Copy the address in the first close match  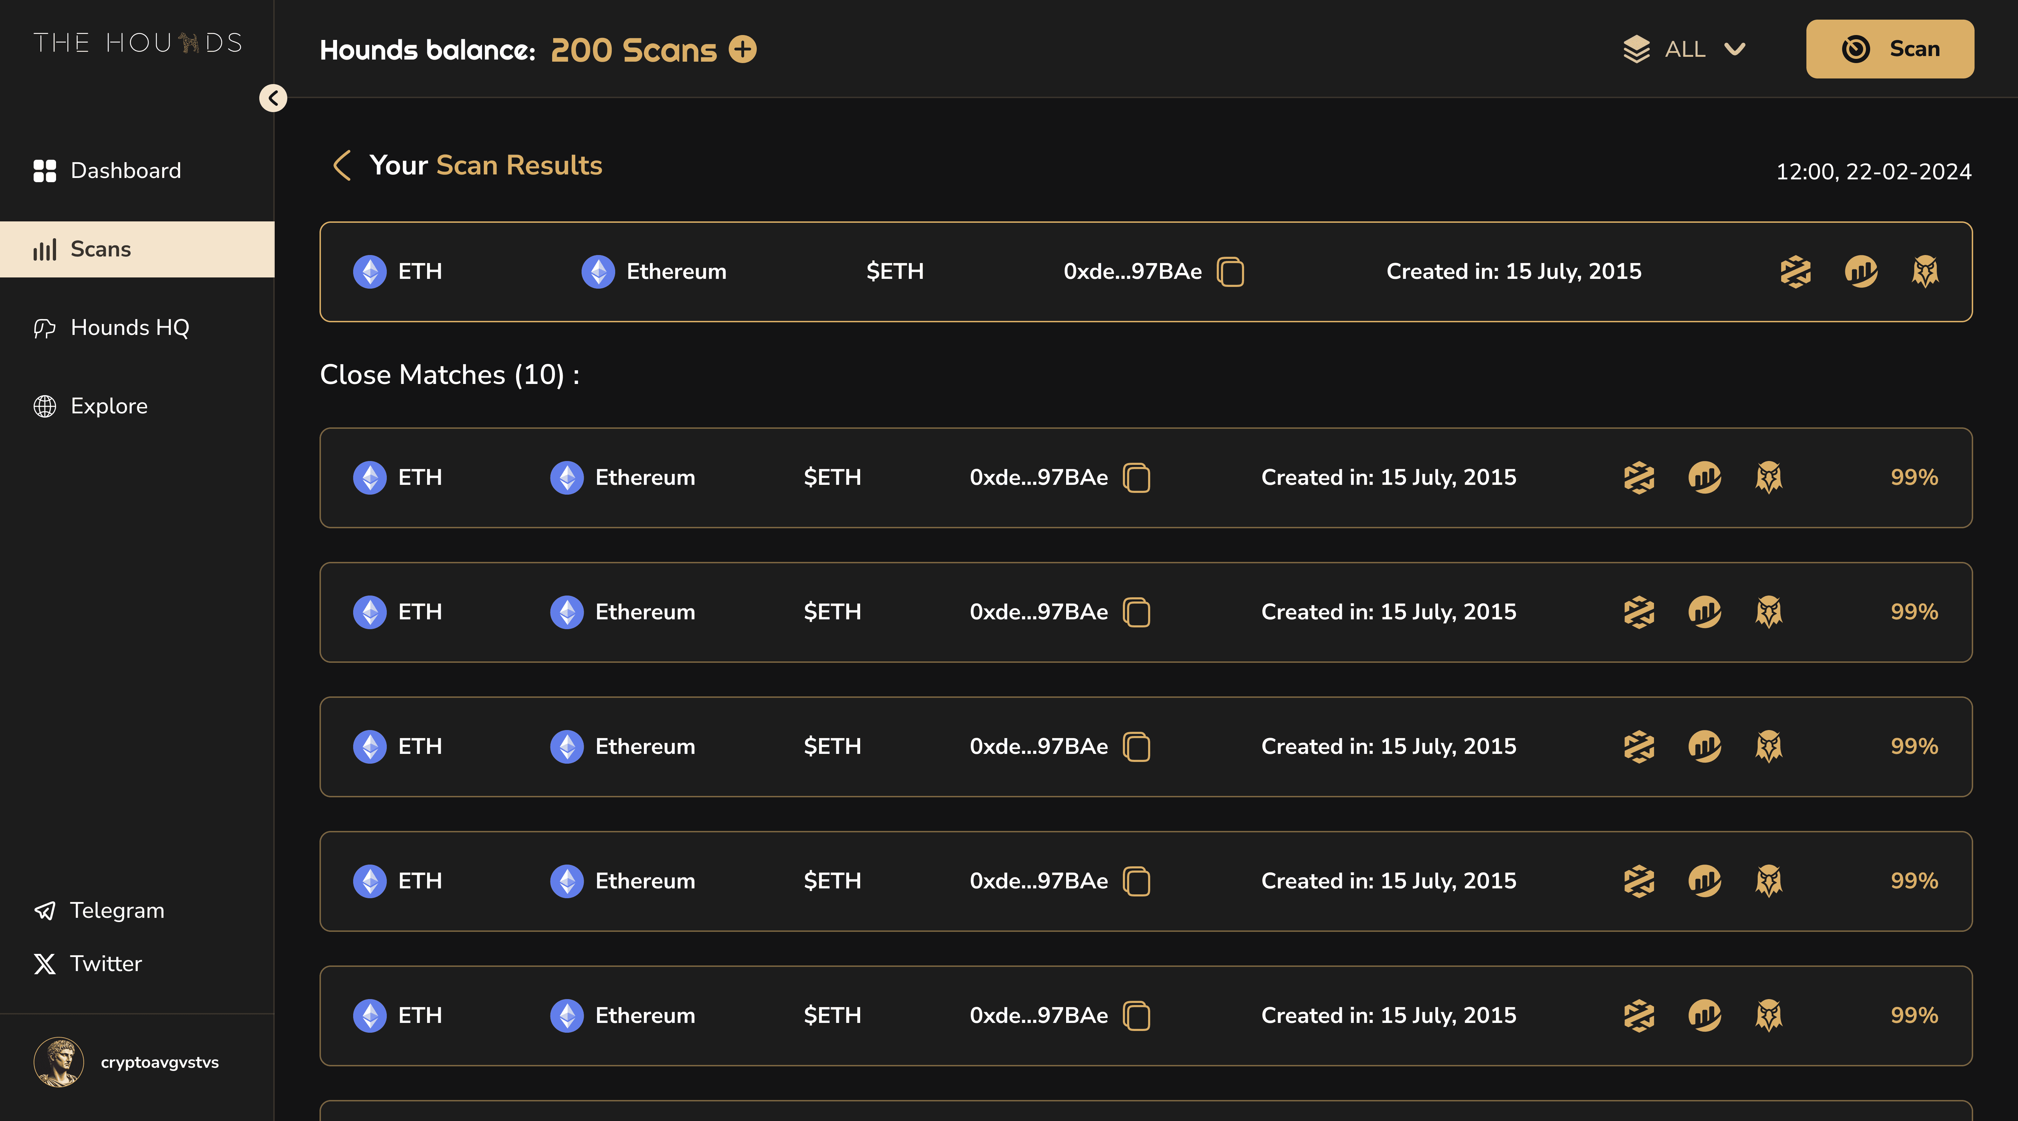(1136, 478)
